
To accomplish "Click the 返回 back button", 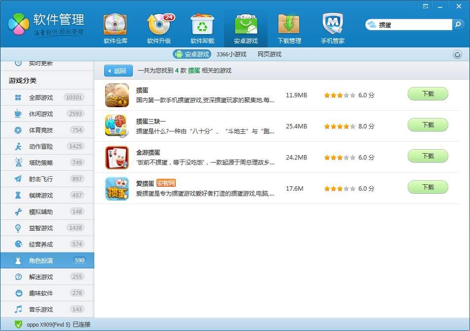I will click(x=118, y=71).
